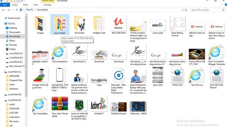This screenshot has height=127, width=227.
Task: Go up one folder level
Action: 17,10
